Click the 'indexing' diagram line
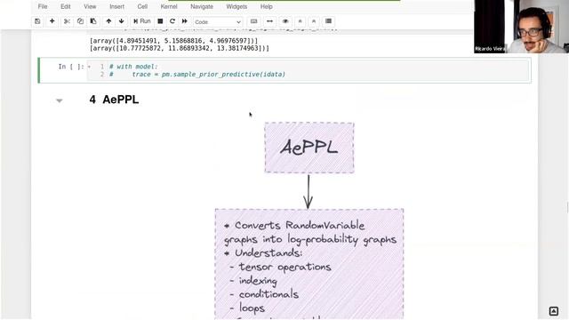Screen dimensions: 569x320 click(x=258, y=281)
